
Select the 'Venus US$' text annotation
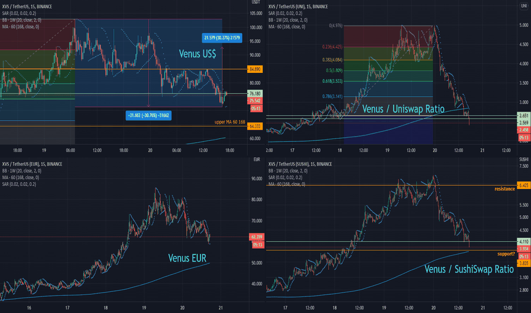198,54
